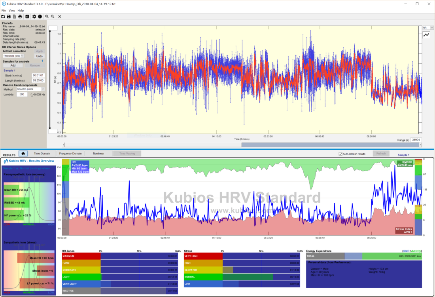Close the current file with the X icon
435x297 pixels.
point(60,17)
